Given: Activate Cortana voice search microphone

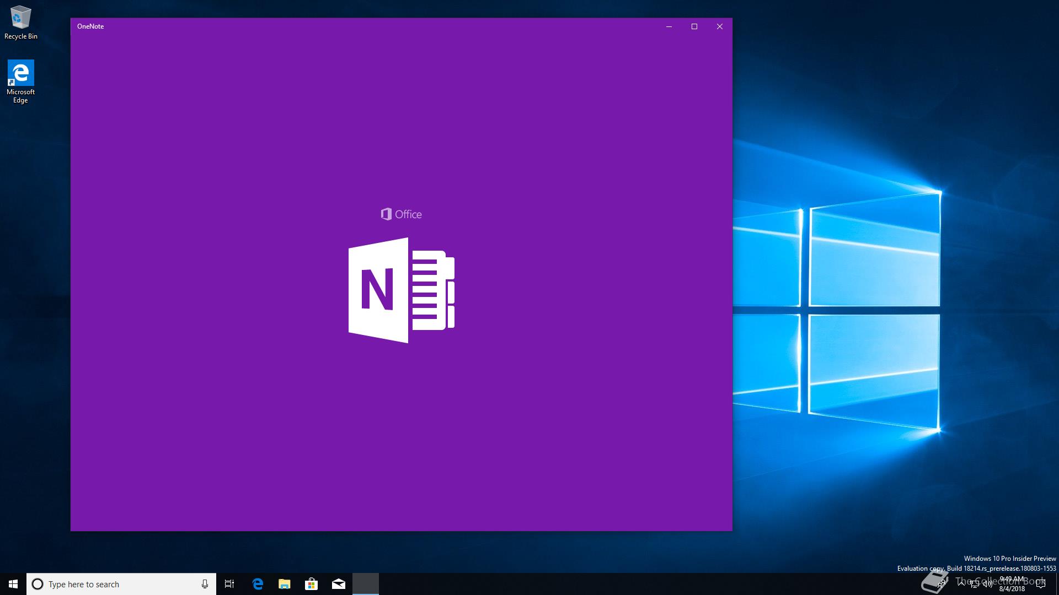Looking at the screenshot, I should (205, 584).
